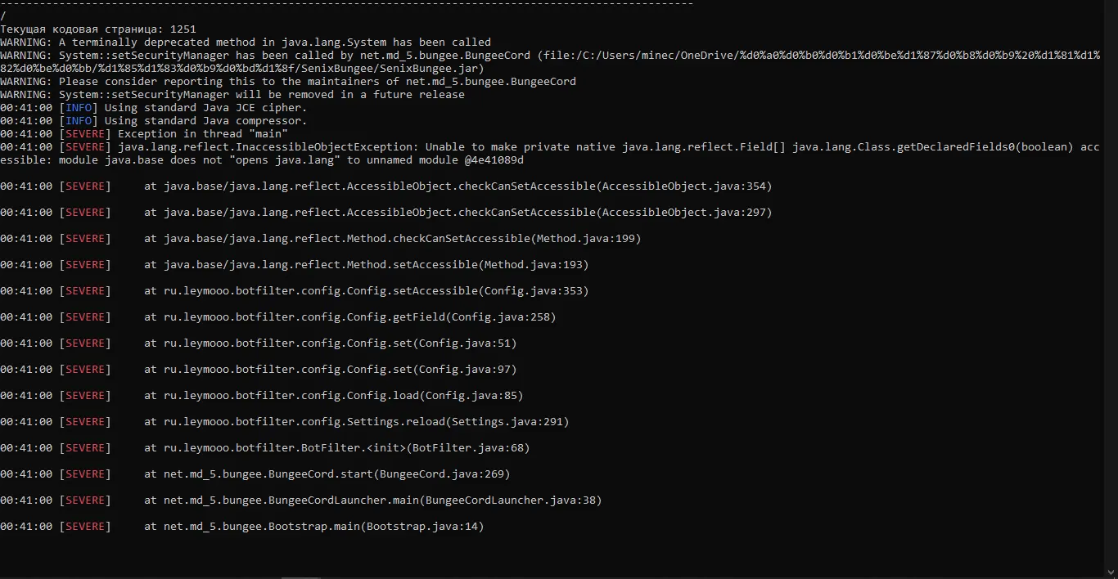Click the Bootstrap.main(Bootstrap.java:14) stack trace line

(242, 527)
